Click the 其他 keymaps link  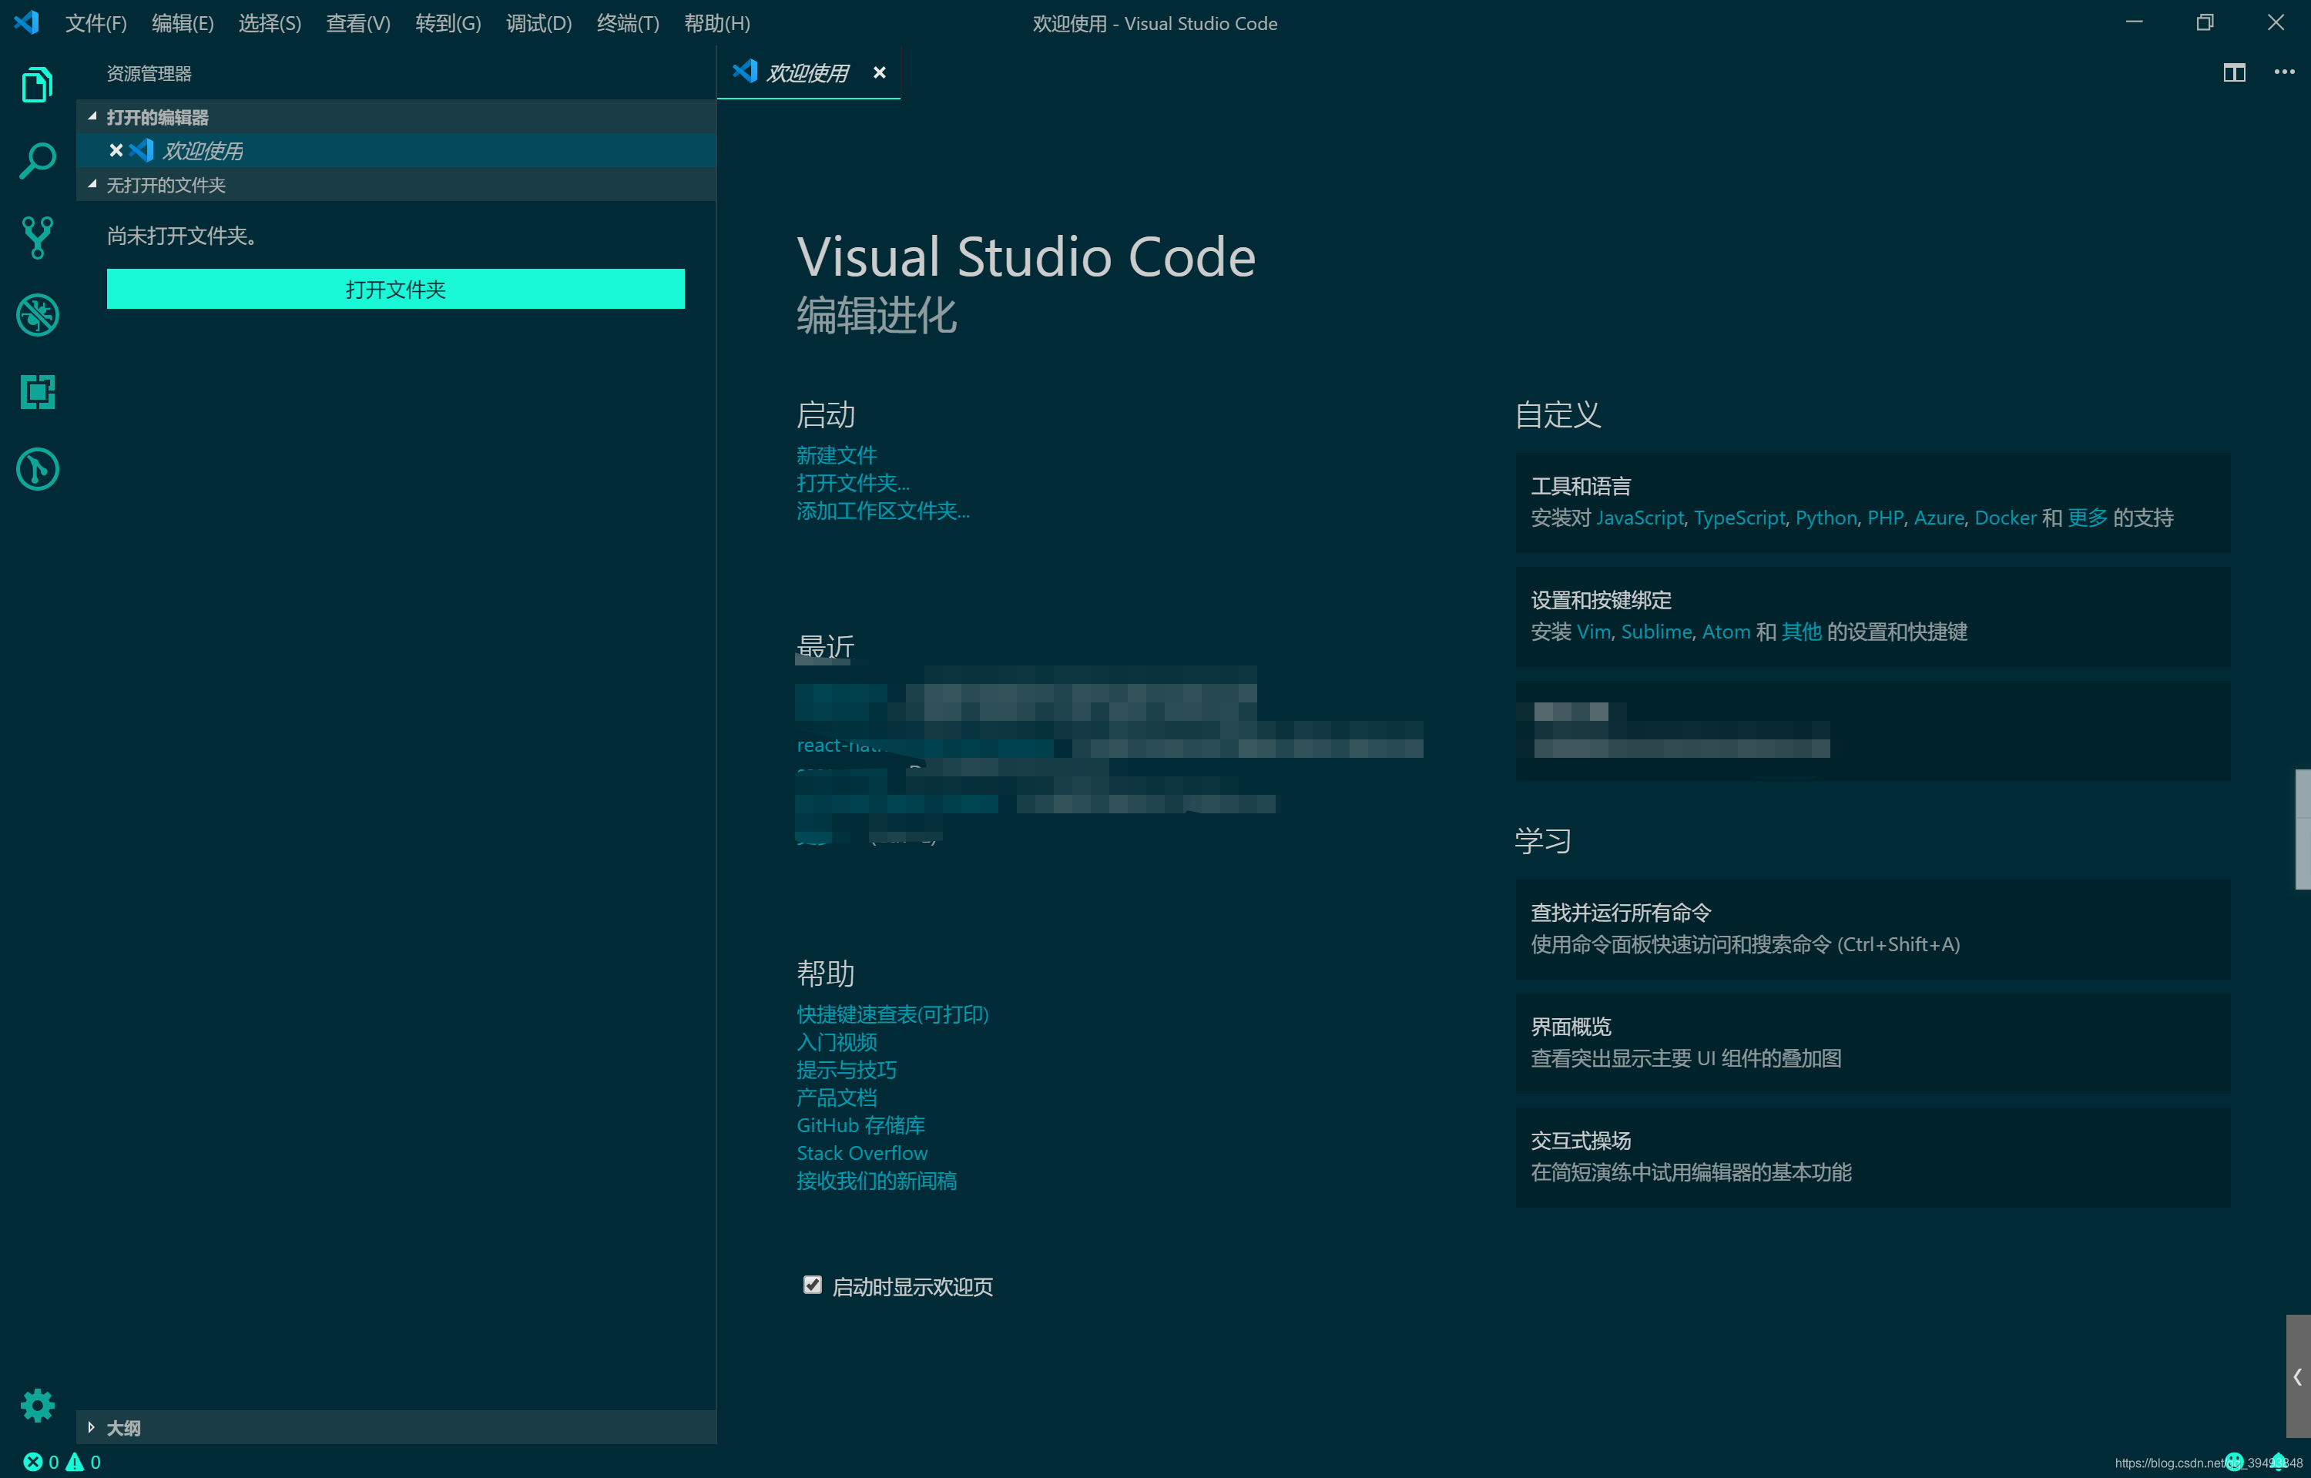coord(1800,632)
